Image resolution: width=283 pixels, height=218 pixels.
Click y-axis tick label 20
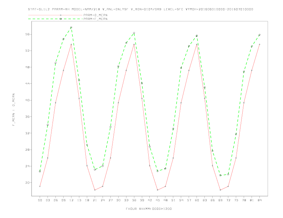coord(28,183)
